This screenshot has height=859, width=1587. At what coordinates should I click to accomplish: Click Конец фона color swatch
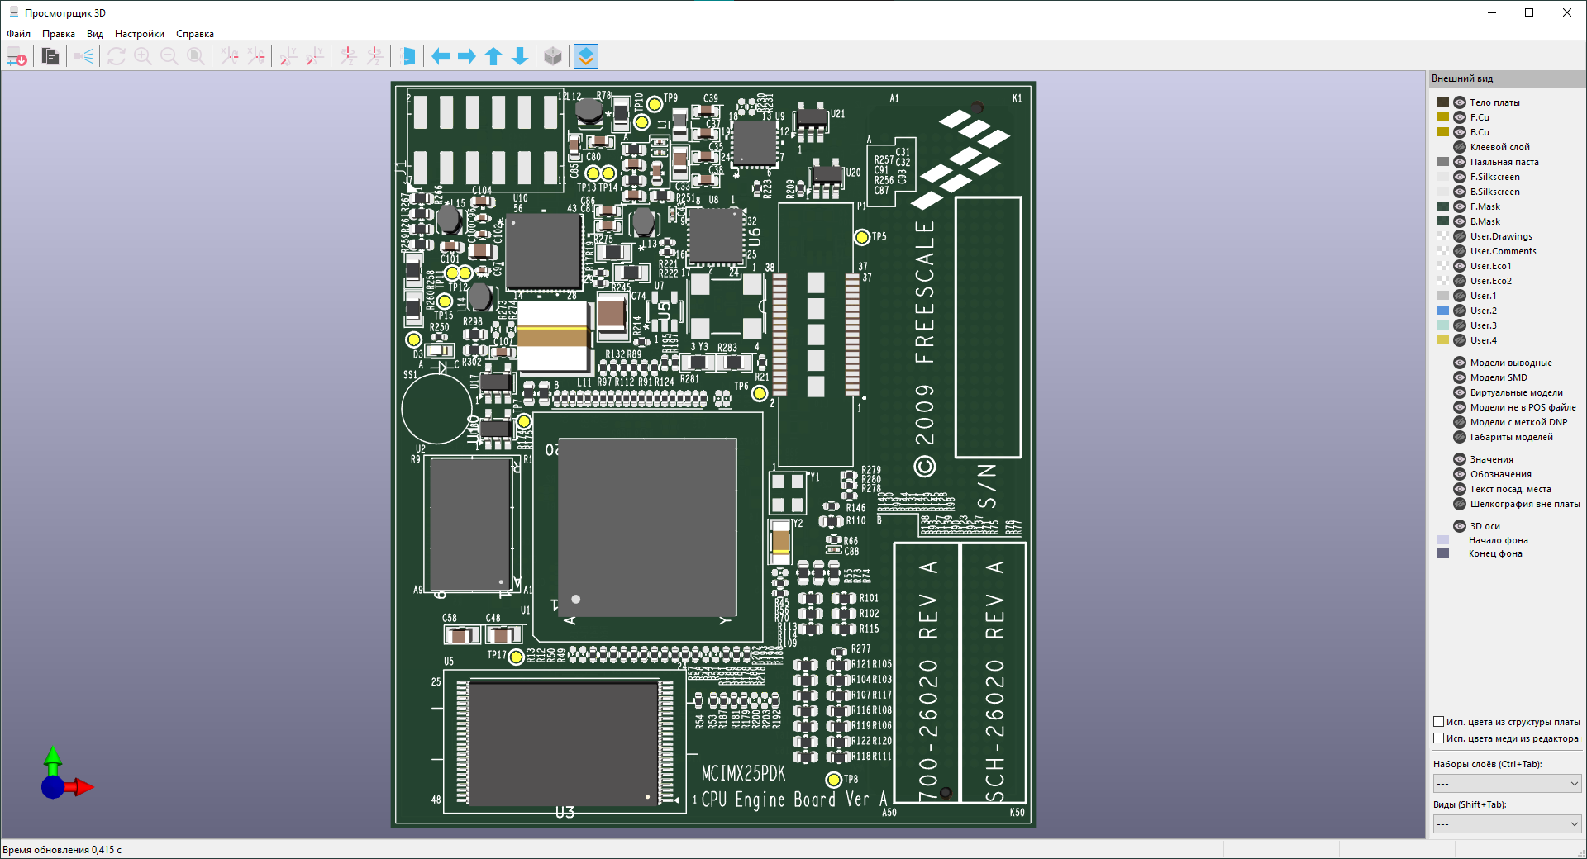pyautogui.click(x=1443, y=553)
